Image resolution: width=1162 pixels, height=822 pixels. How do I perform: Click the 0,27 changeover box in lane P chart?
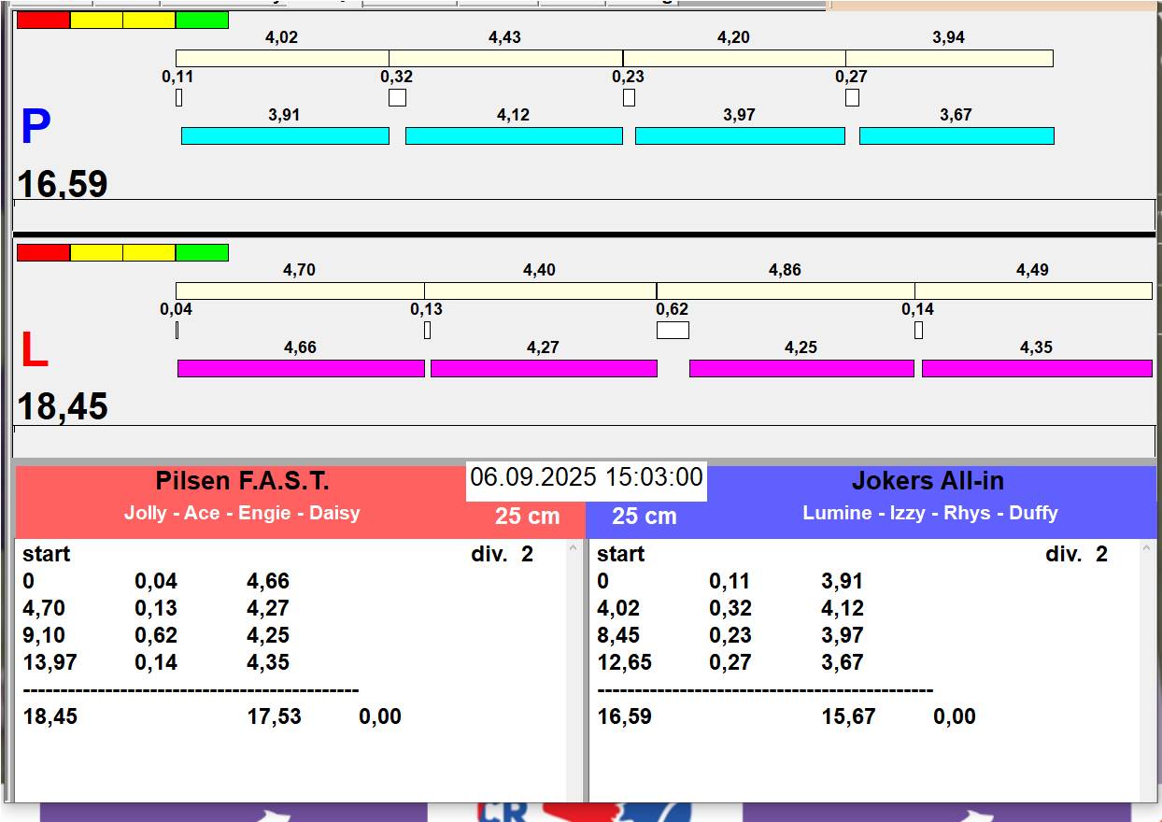click(x=852, y=97)
